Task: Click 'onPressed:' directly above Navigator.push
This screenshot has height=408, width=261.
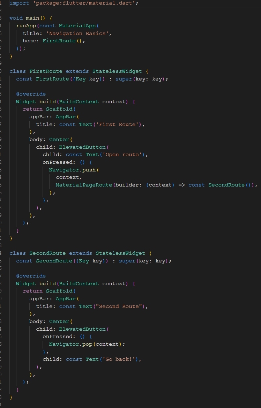Action: [59, 162]
